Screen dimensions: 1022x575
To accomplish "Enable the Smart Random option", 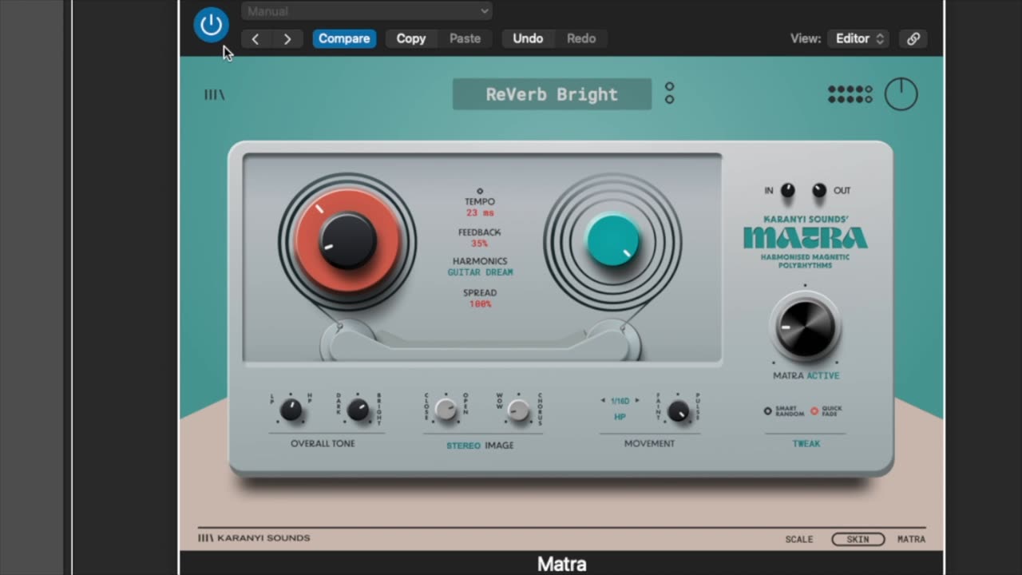I will [x=783, y=410].
